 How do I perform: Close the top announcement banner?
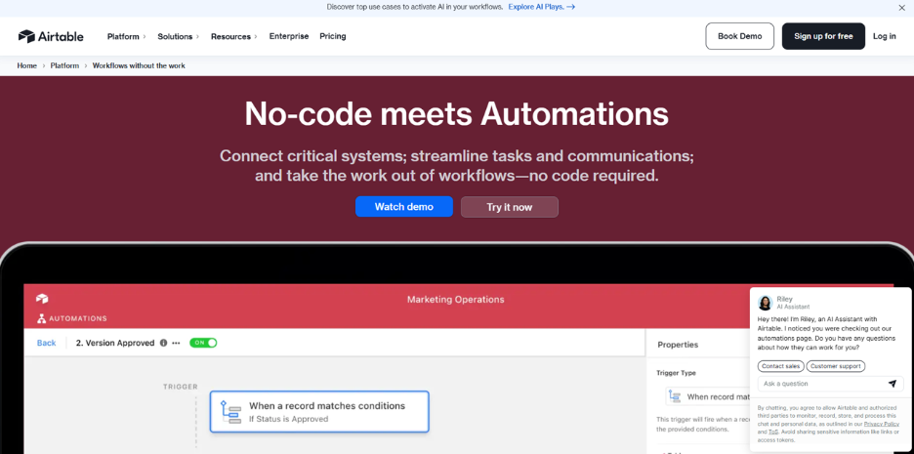(901, 8)
